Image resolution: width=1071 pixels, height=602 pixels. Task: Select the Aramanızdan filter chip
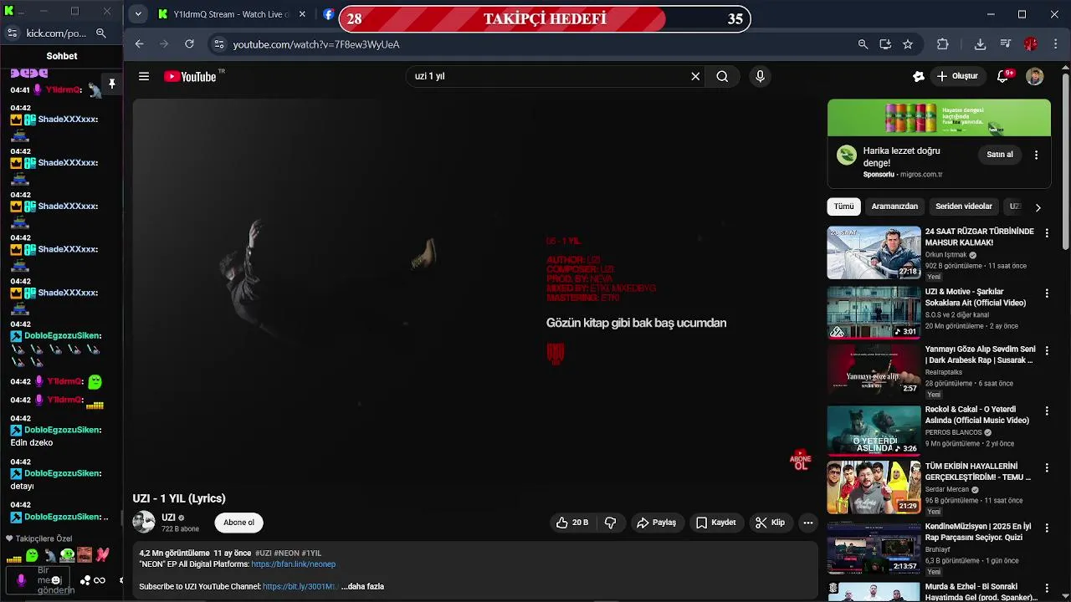(x=894, y=207)
